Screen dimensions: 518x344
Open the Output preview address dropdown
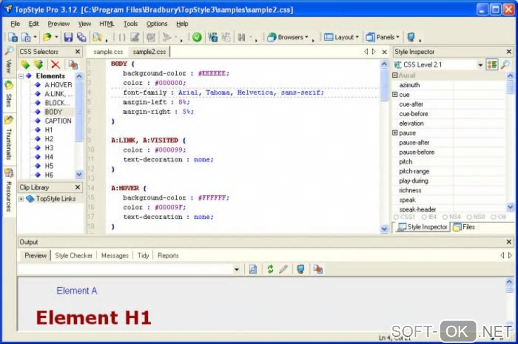[x=237, y=269]
